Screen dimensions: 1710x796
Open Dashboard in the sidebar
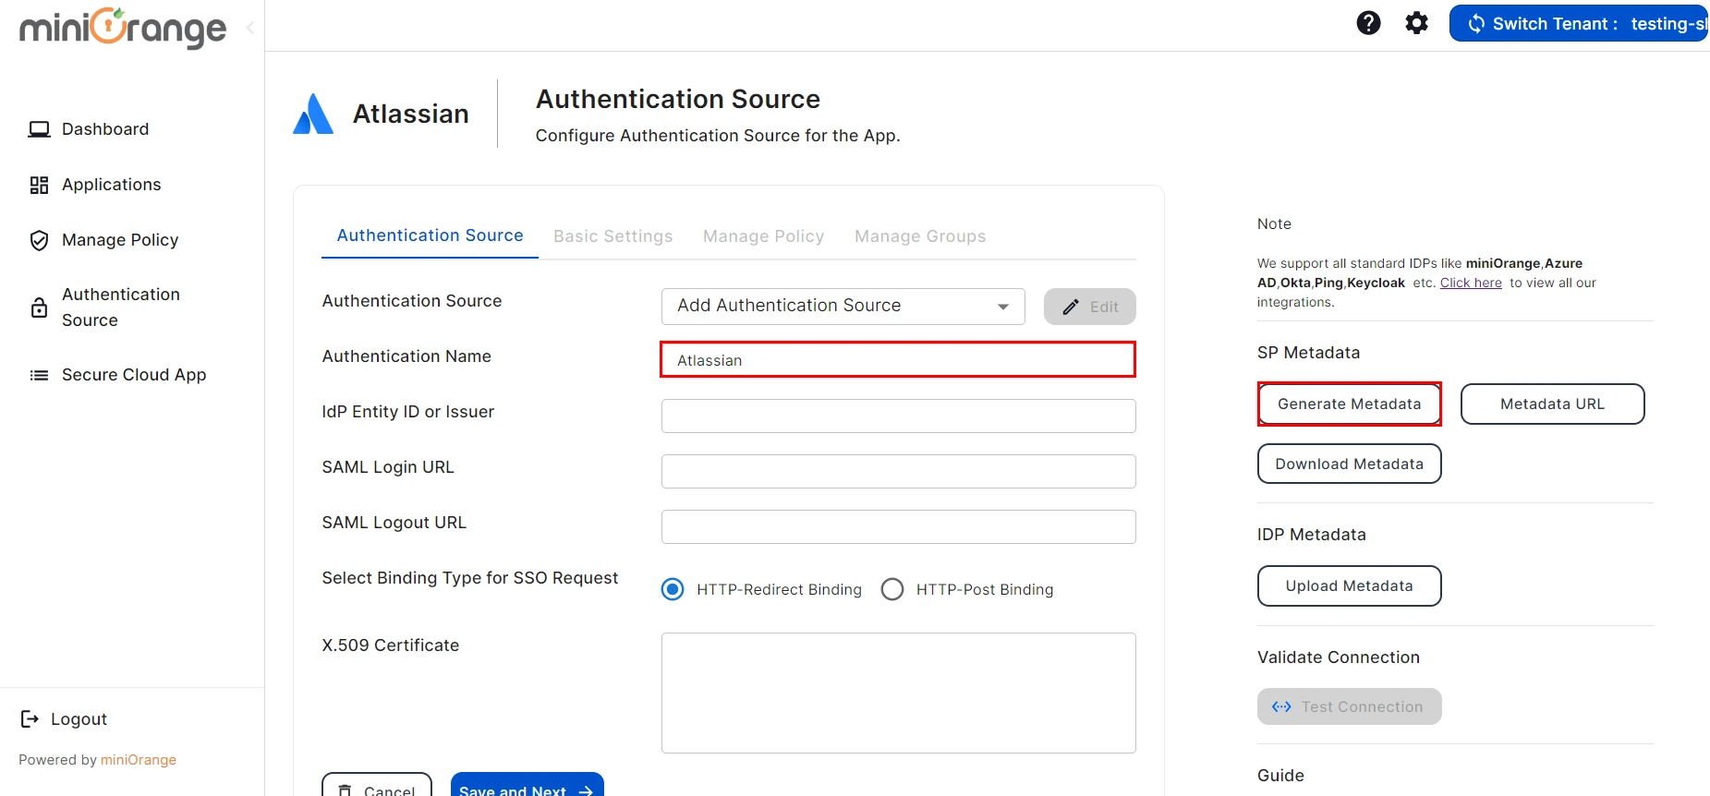tap(105, 129)
